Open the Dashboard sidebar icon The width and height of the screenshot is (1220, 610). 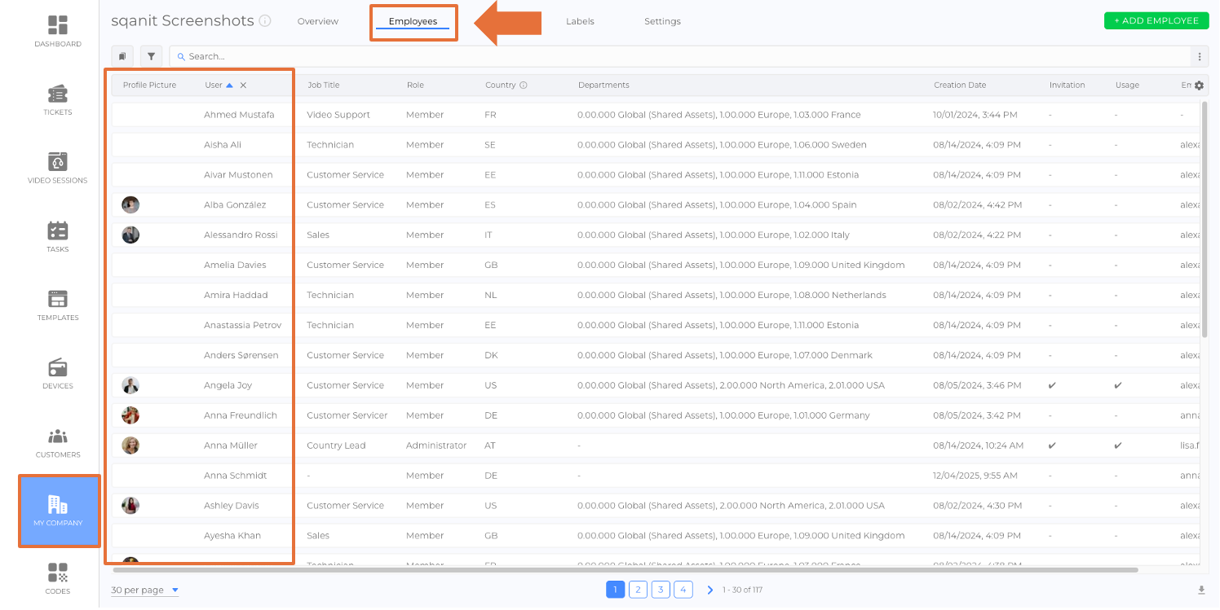57,25
